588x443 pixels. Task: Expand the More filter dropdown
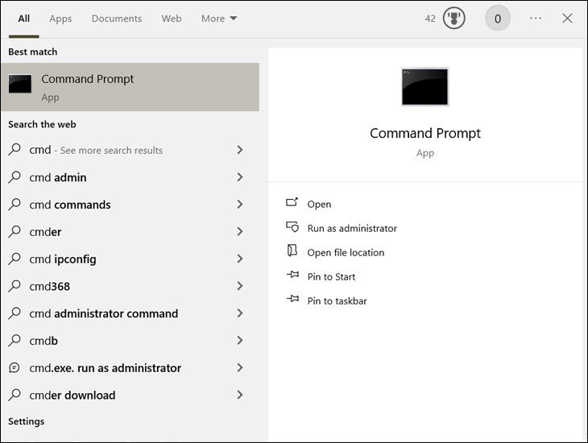coord(219,19)
